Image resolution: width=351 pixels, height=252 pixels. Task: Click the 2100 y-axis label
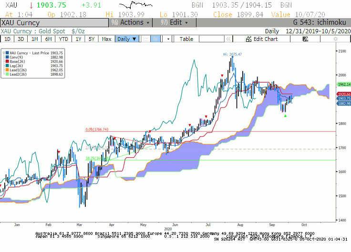(x=342, y=51)
